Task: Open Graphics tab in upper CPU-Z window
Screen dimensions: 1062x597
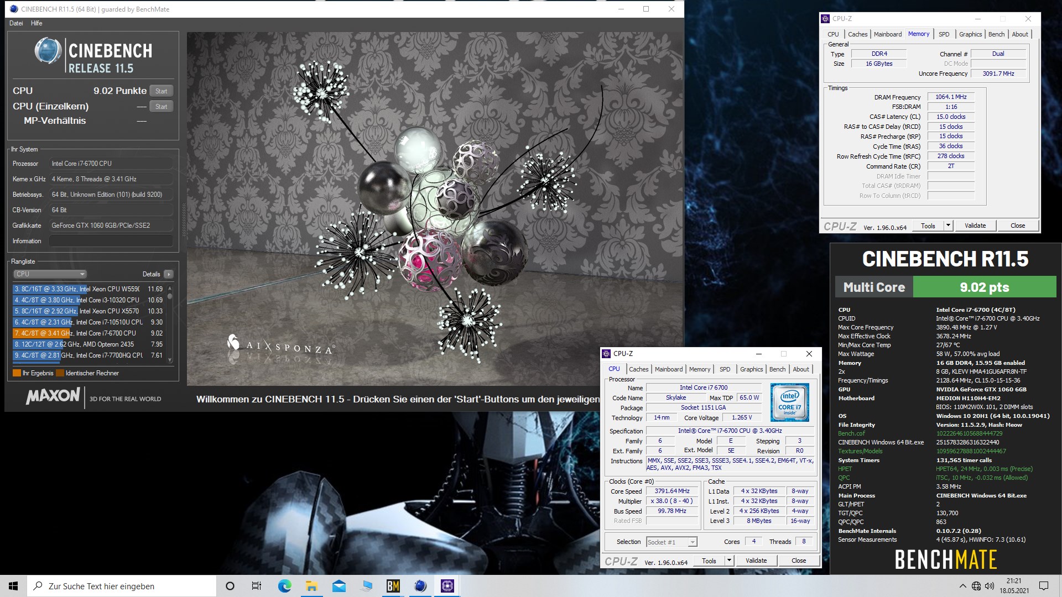Action: coord(970,34)
